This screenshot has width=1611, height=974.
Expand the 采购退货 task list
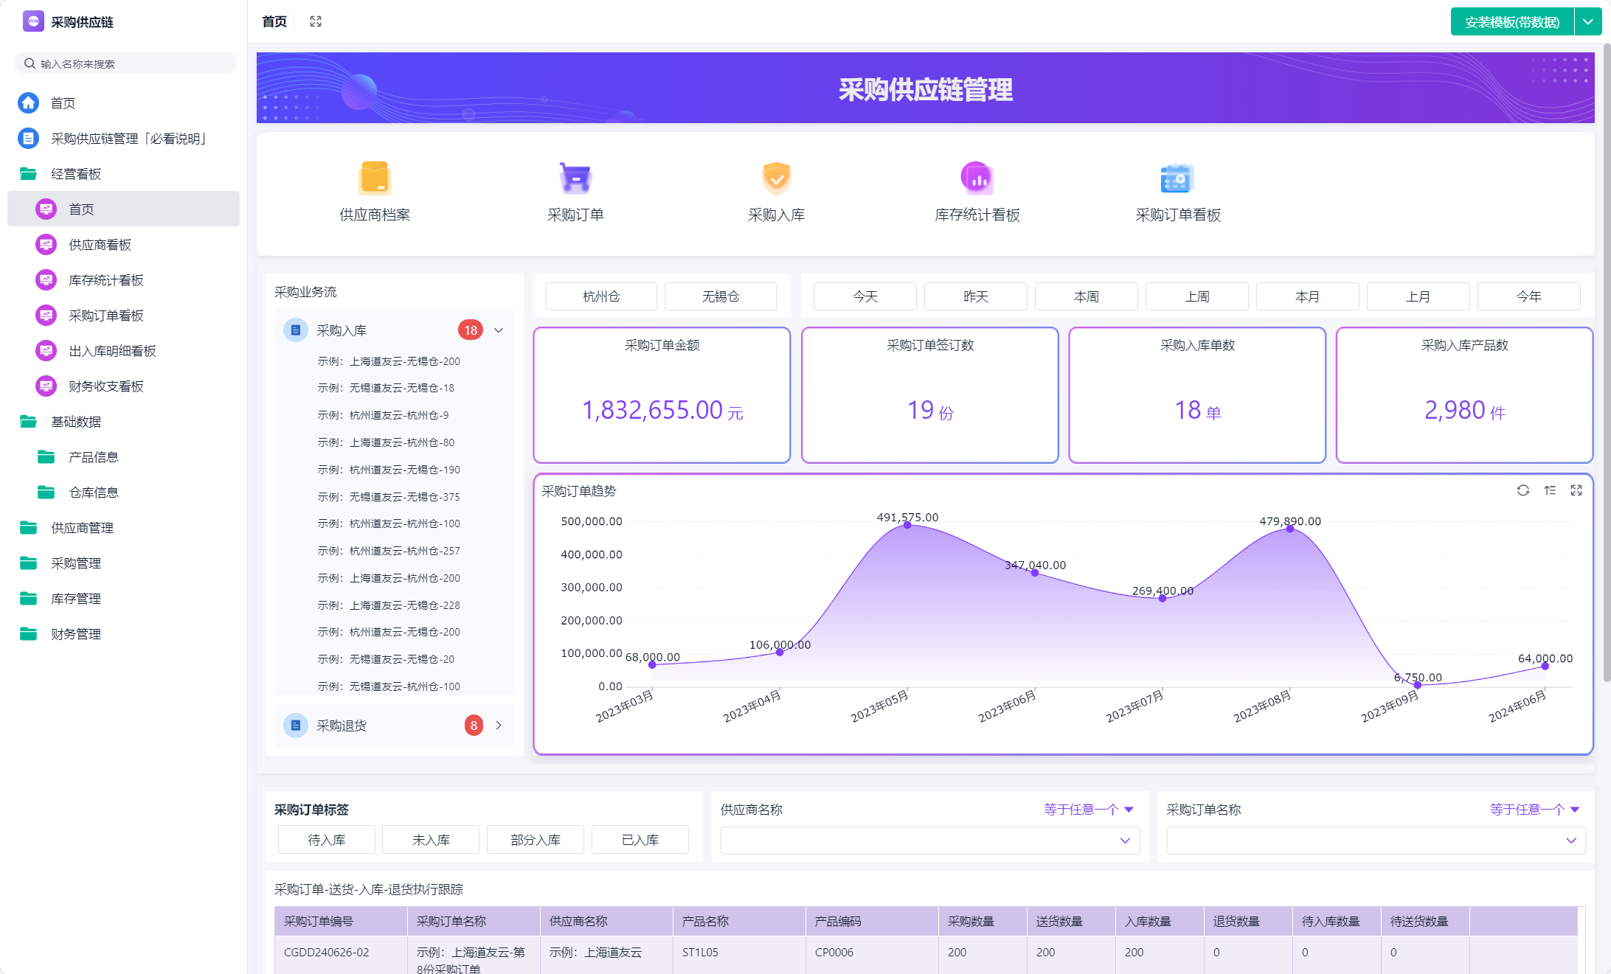[x=499, y=726]
